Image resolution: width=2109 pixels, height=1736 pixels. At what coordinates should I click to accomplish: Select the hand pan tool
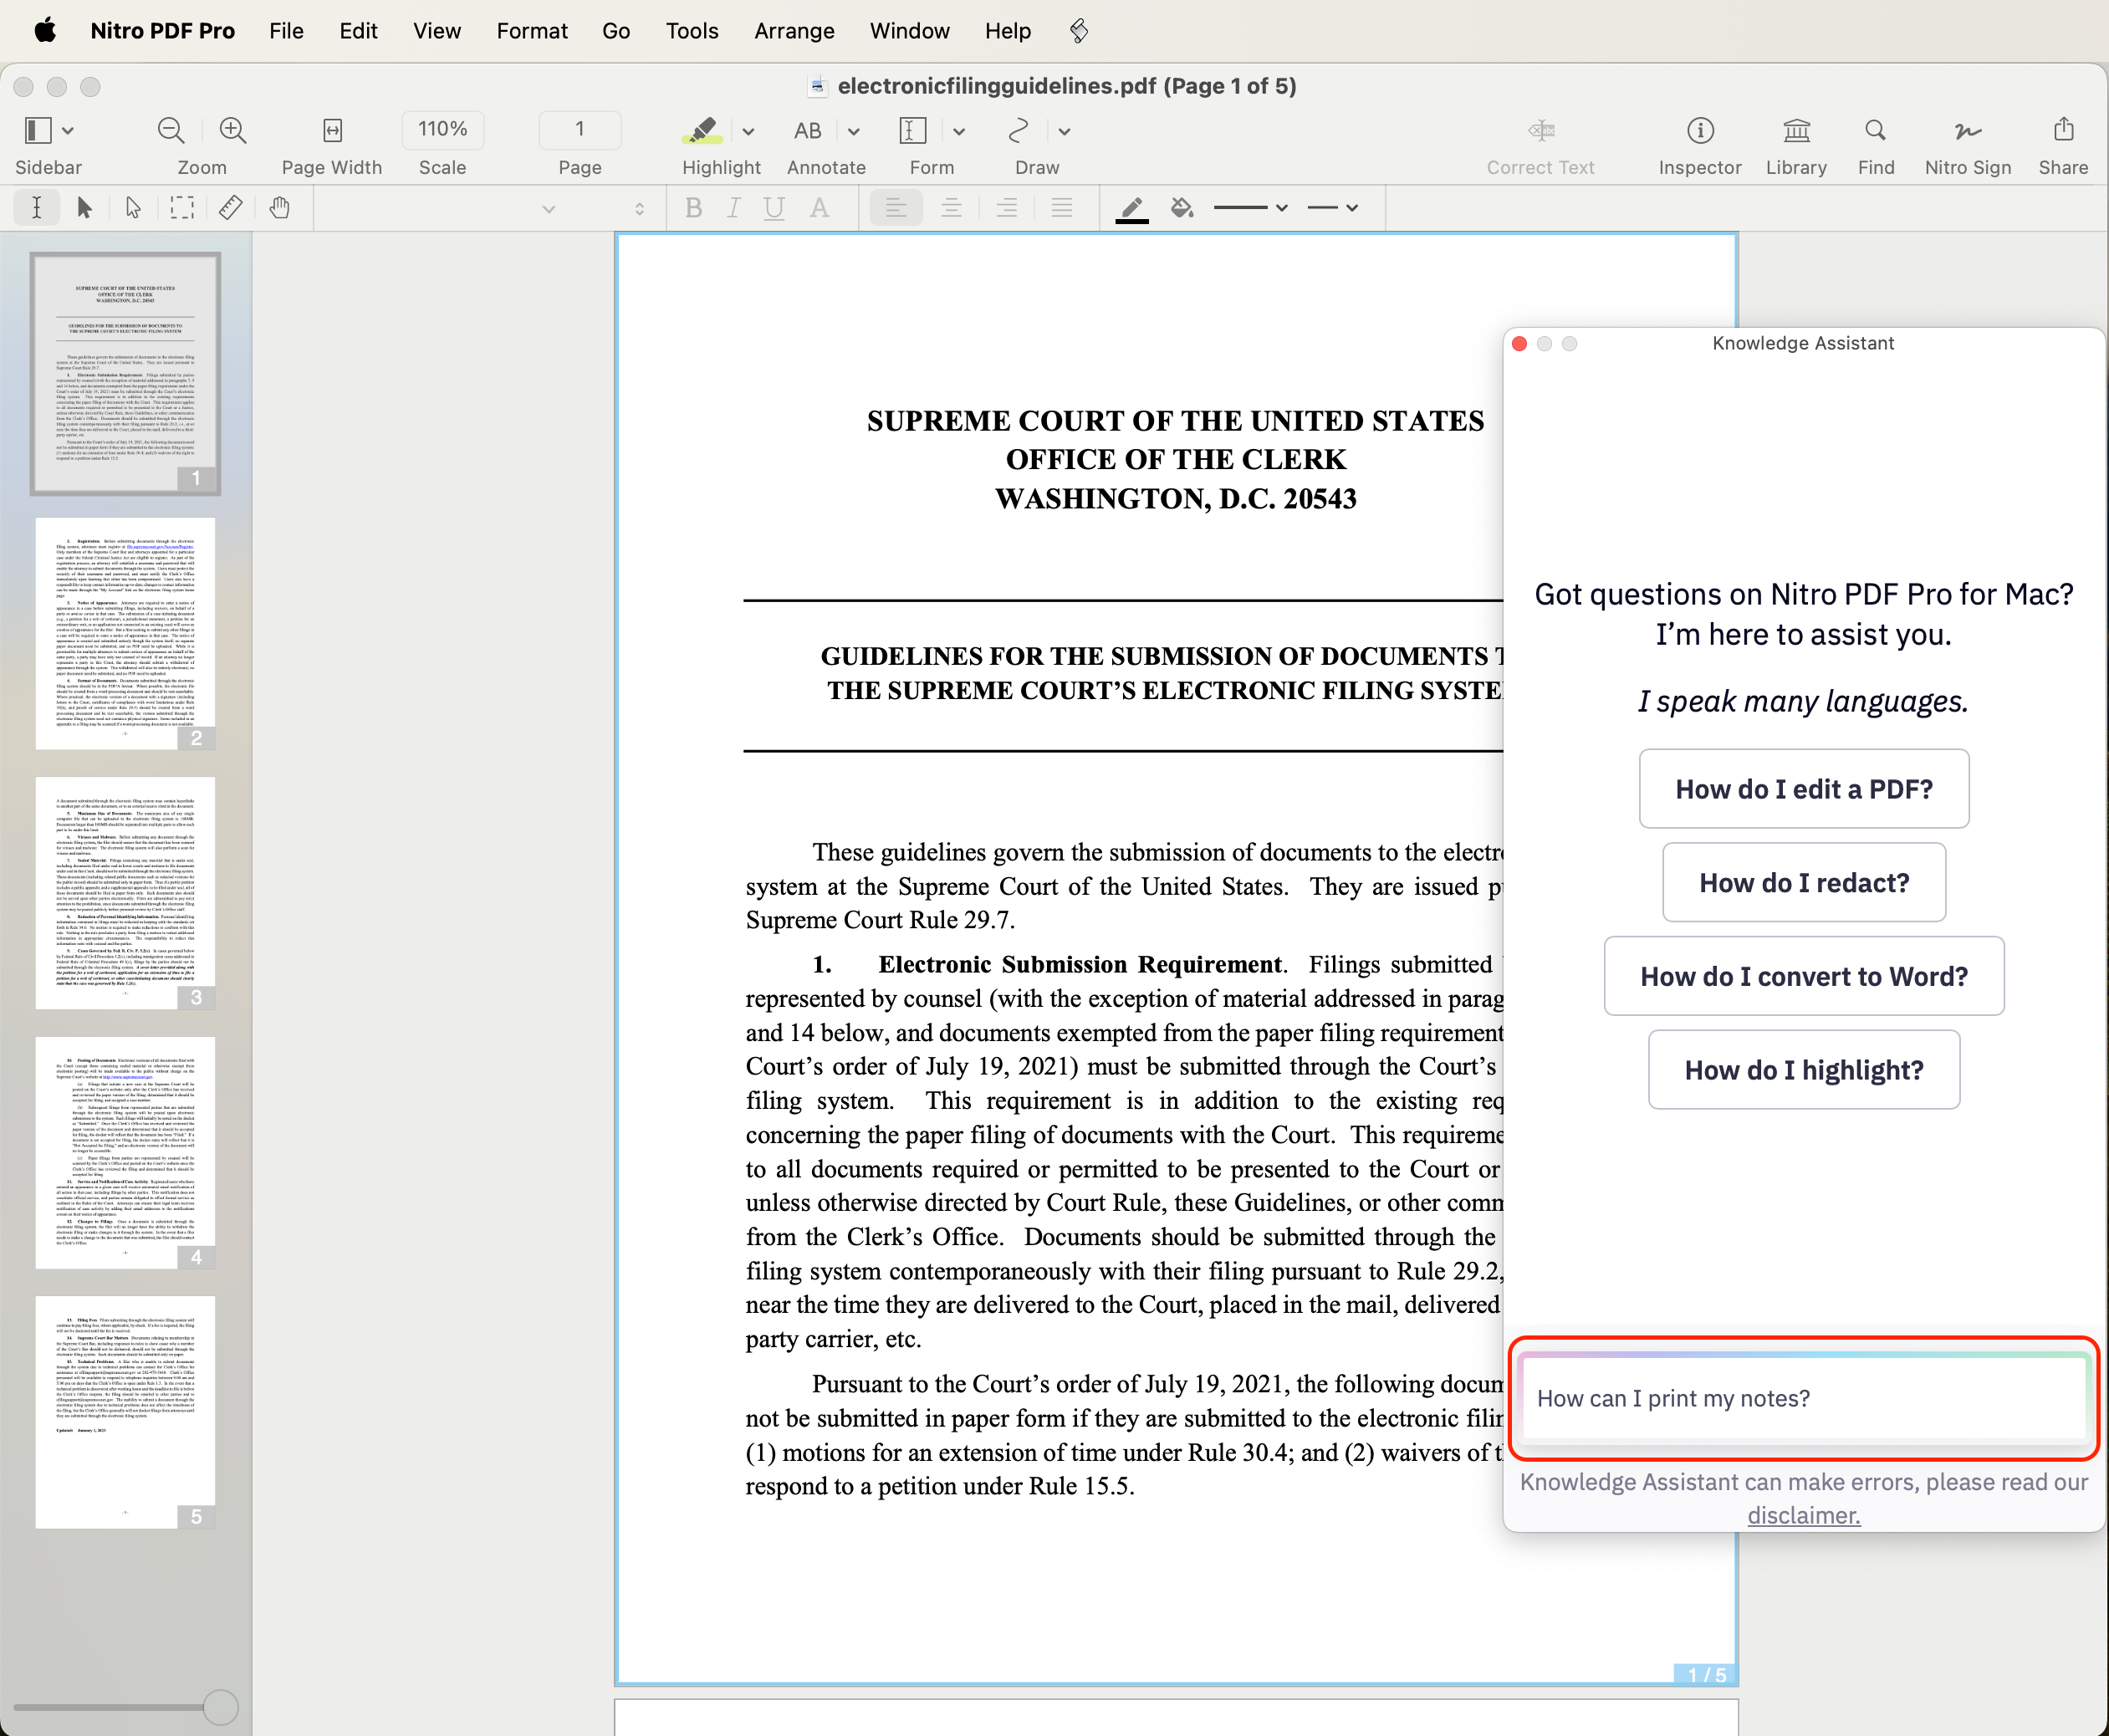[280, 208]
